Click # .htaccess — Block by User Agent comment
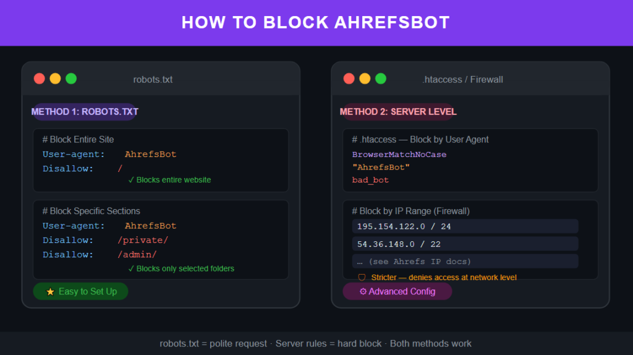Image resolution: width=633 pixels, height=355 pixels. tap(420, 139)
